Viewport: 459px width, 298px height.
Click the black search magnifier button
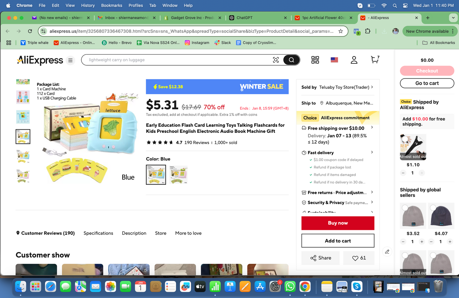[291, 60]
